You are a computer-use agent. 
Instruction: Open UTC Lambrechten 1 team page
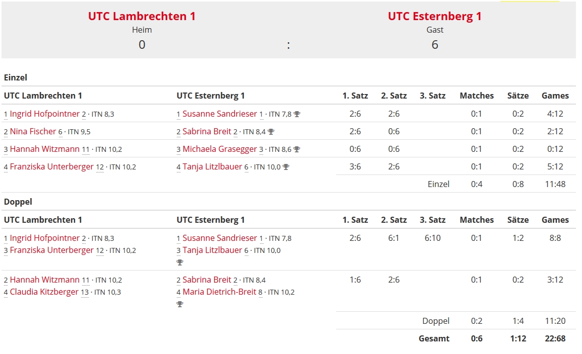point(142,16)
